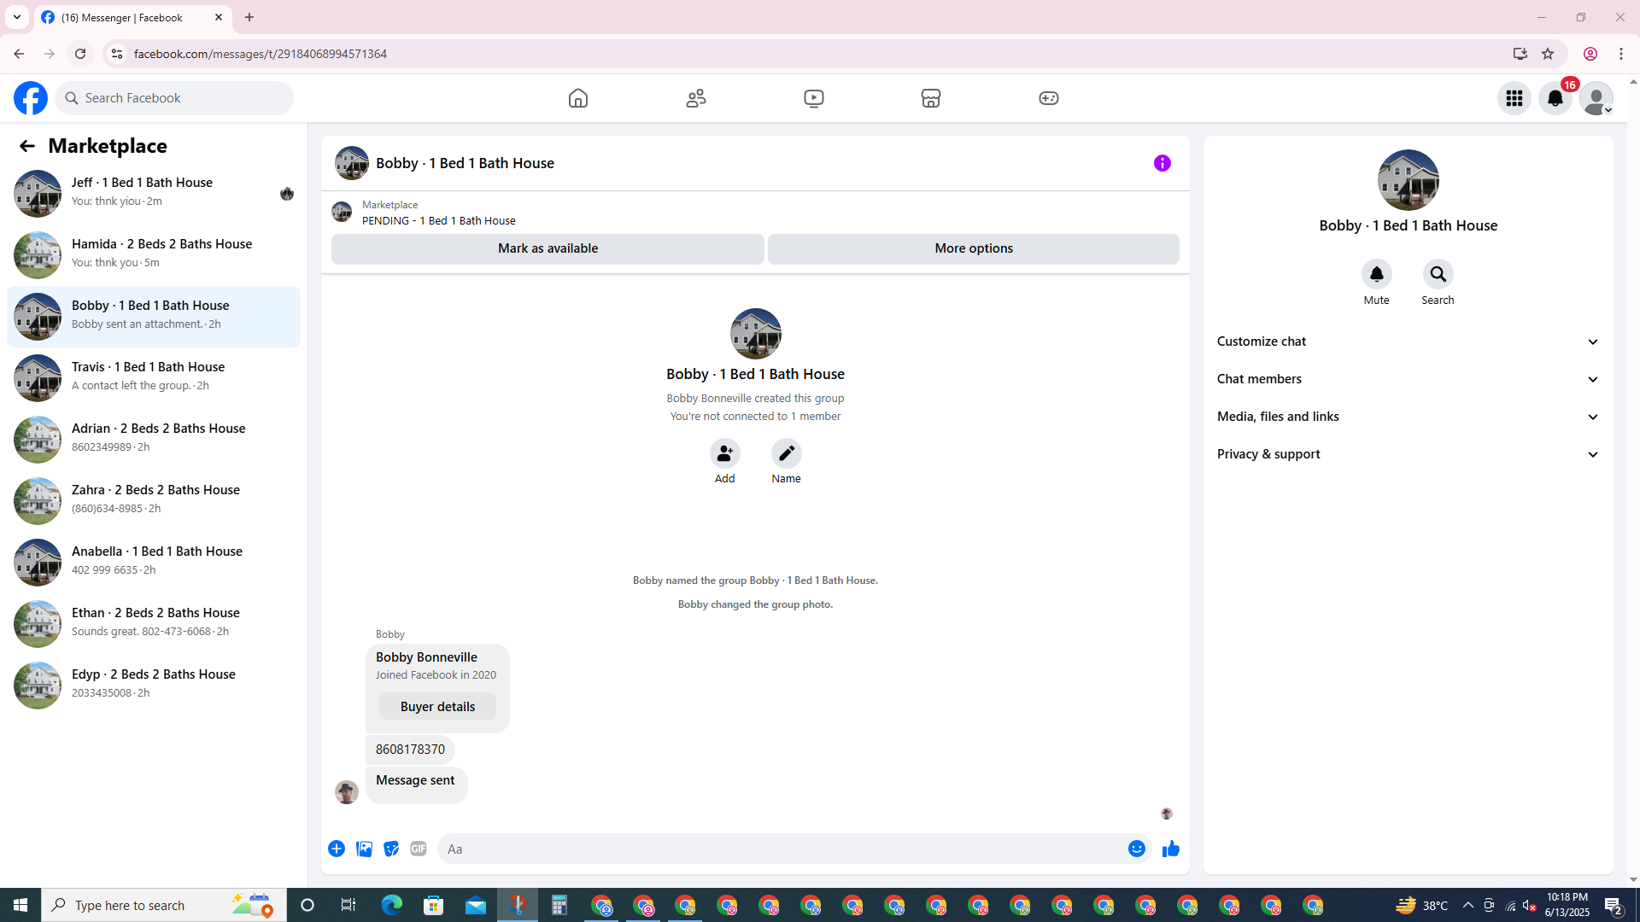Reload the page in browser
The width and height of the screenshot is (1640, 922).
click(80, 54)
